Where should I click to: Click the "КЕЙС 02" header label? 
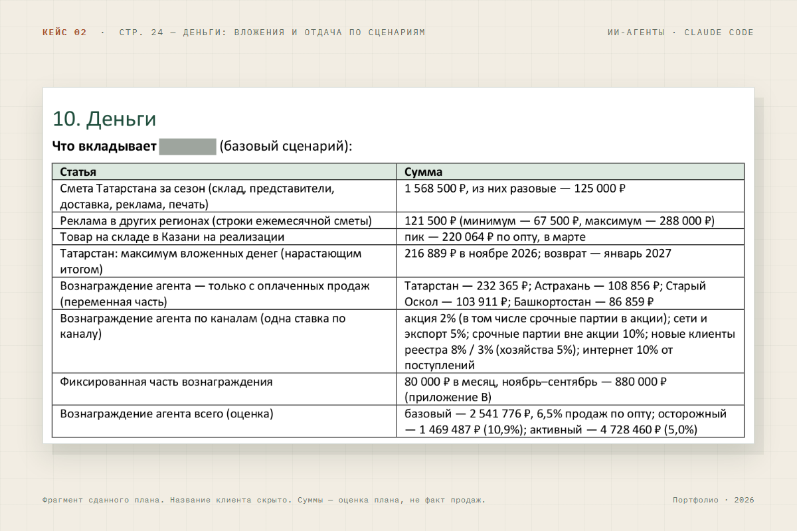point(64,33)
